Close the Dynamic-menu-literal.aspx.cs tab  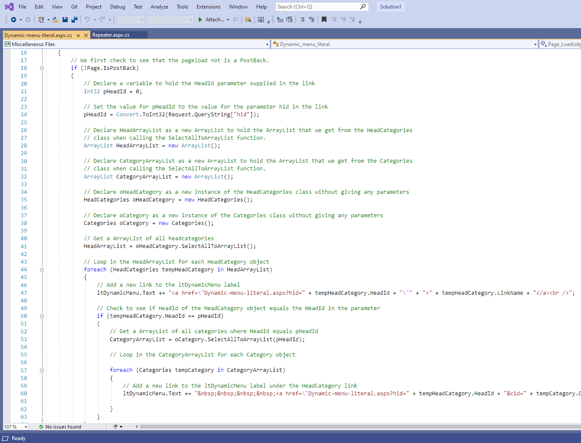tap(86, 35)
